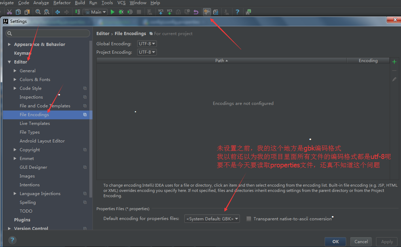Open the VCS menu
Image resolution: width=401 pixels, height=247 pixels.
[121, 3]
